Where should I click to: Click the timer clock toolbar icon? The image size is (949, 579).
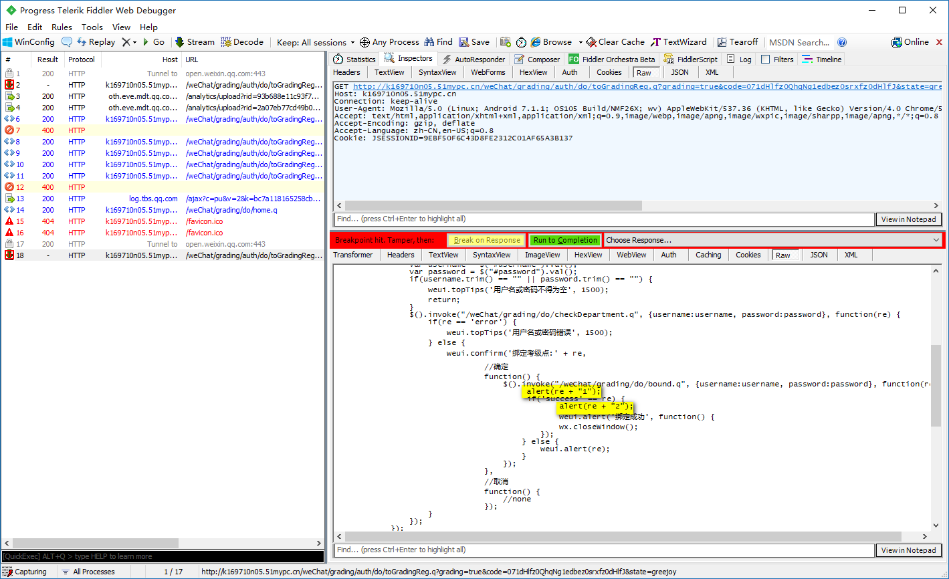coord(521,42)
